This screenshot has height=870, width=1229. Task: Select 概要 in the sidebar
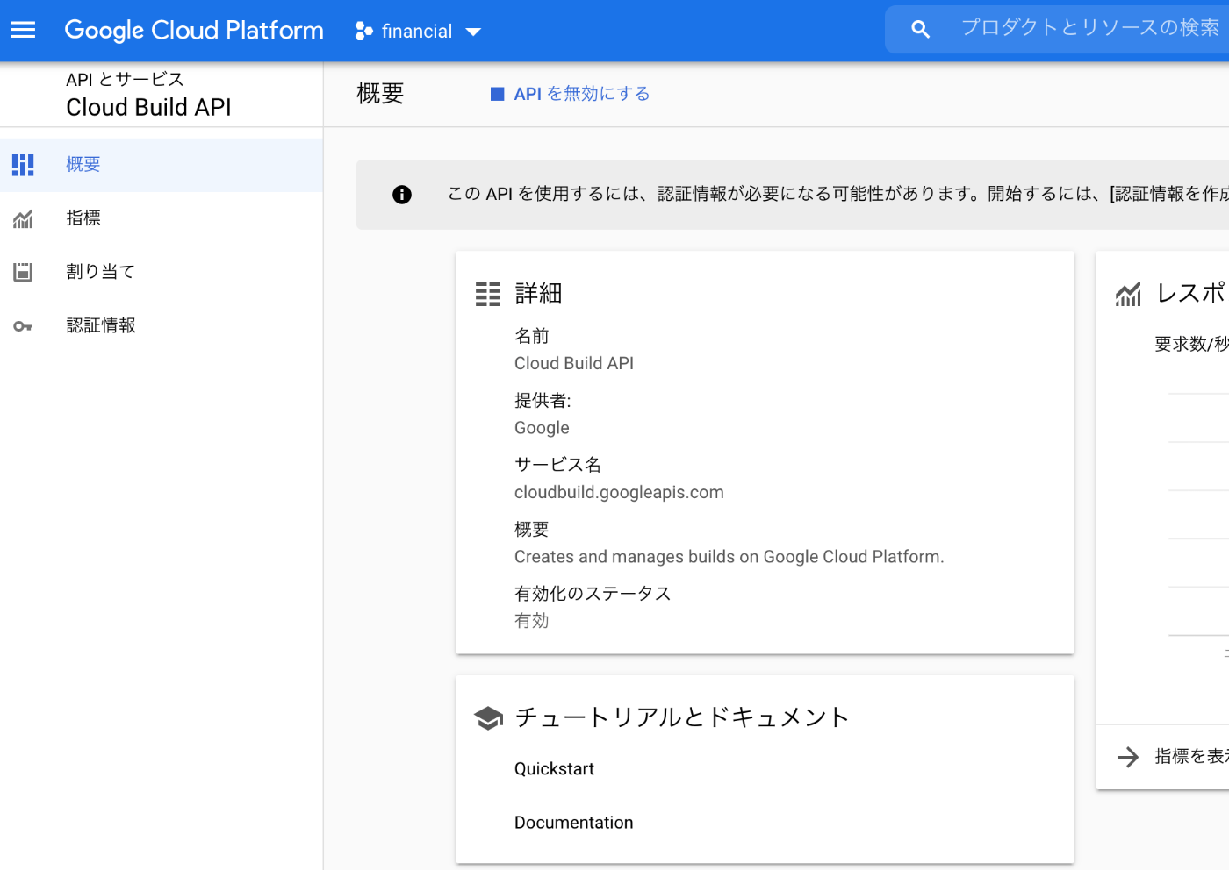[x=162, y=165]
